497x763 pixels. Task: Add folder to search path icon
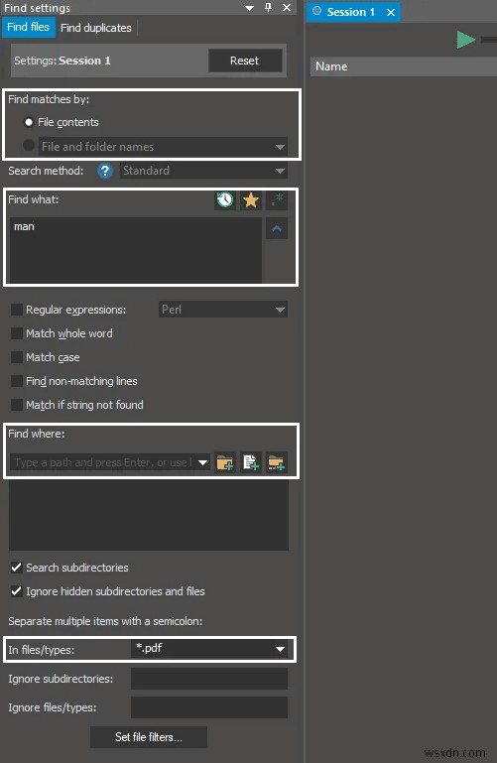pyautogui.click(x=224, y=462)
